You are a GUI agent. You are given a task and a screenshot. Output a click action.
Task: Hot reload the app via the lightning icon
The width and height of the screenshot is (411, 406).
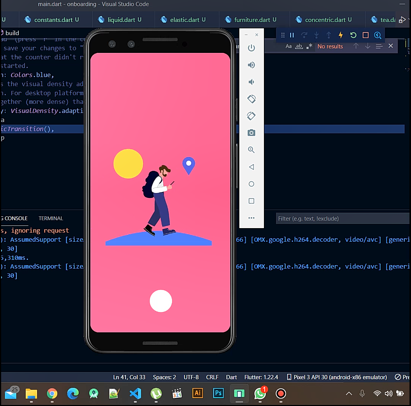[341, 35]
